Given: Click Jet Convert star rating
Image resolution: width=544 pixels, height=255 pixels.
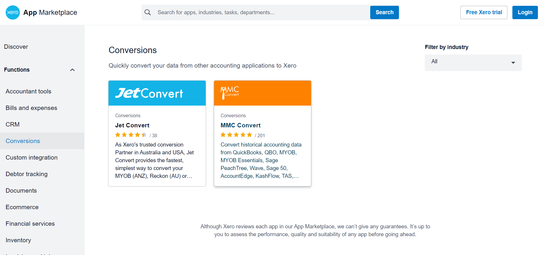Looking at the screenshot, I should coord(131,135).
